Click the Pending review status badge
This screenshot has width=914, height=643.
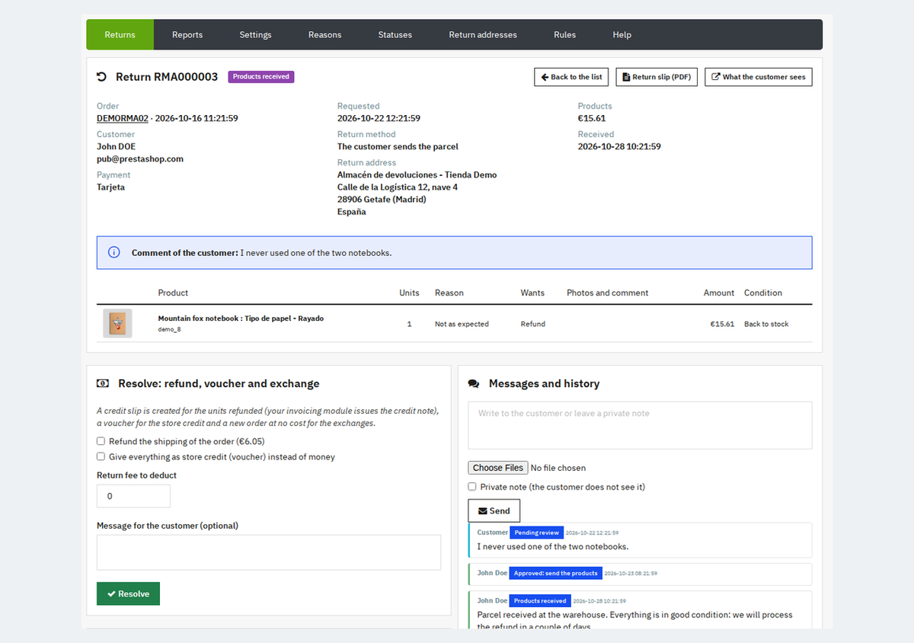point(536,533)
